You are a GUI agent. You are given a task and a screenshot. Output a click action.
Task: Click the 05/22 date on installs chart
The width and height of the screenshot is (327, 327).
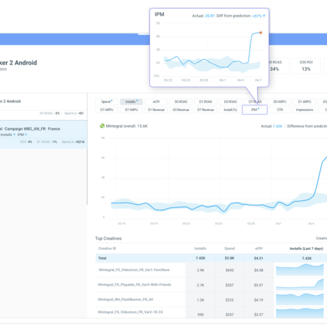(x=186, y=223)
